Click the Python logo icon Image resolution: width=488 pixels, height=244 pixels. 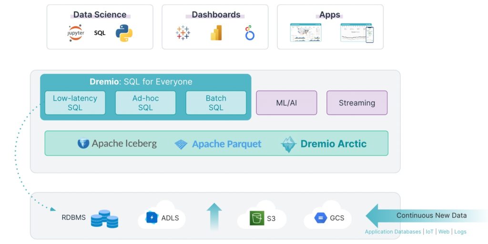(x=124, y=33)
